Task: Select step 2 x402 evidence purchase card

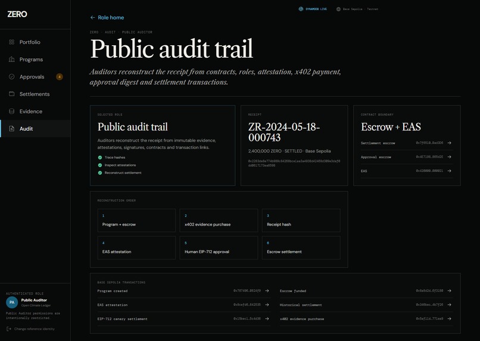Action: click(219, 221)
